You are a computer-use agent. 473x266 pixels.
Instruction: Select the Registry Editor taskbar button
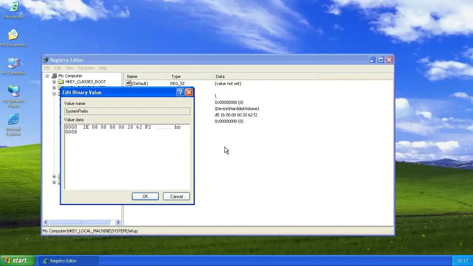pyautogui.click(x=69, y=261)
